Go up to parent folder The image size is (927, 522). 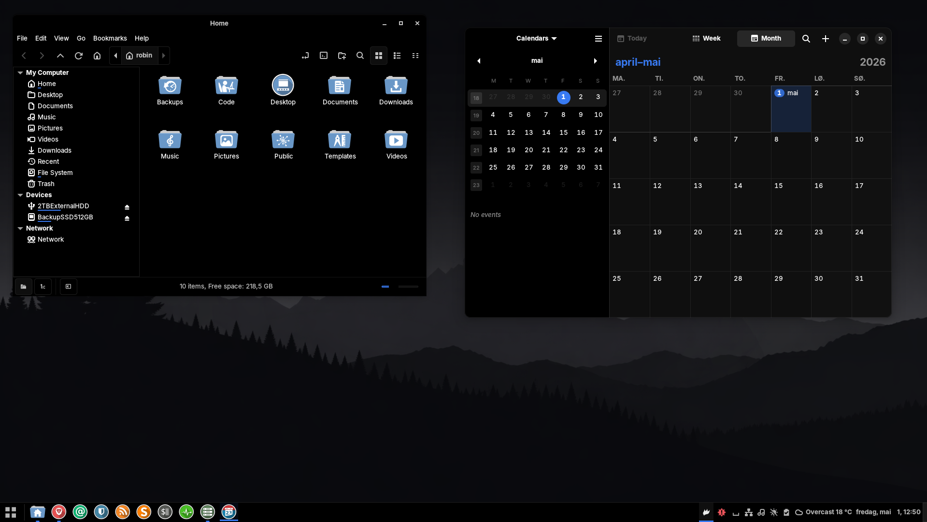click(x=60, y=56)
